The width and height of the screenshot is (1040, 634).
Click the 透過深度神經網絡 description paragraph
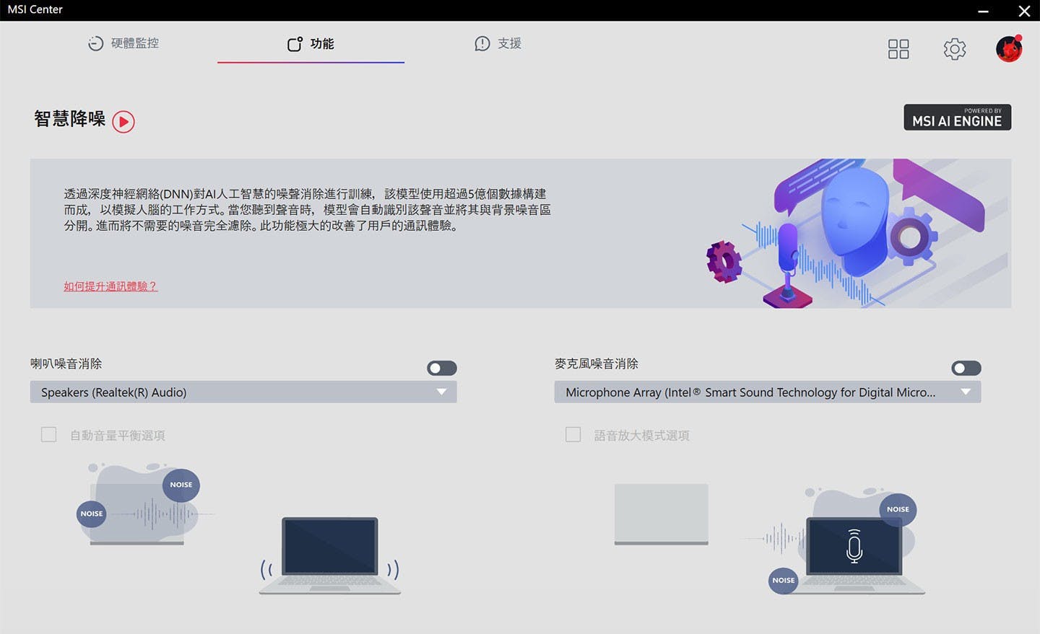coord(307,210)
